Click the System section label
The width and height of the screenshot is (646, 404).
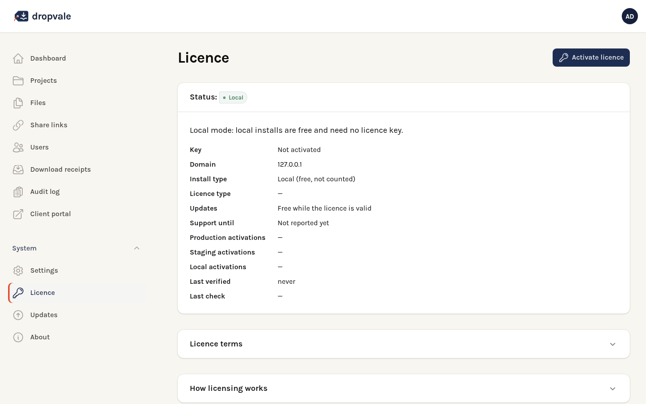tap(24, 248)
